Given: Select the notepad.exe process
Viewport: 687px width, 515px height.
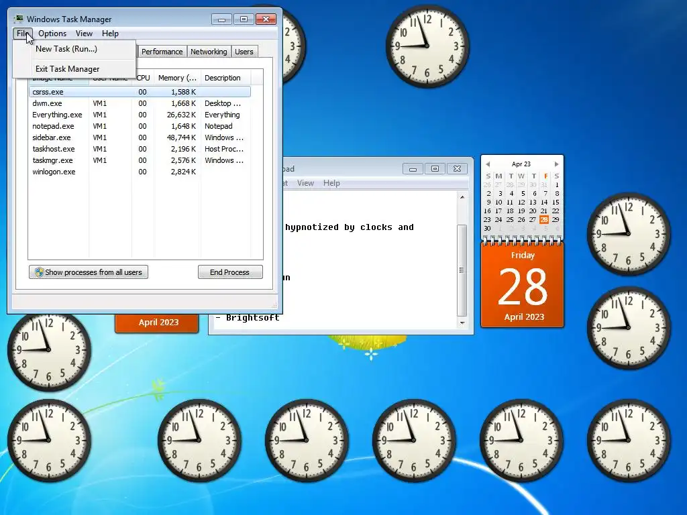Looking at the screenshot, I should (x=140, y=126).
